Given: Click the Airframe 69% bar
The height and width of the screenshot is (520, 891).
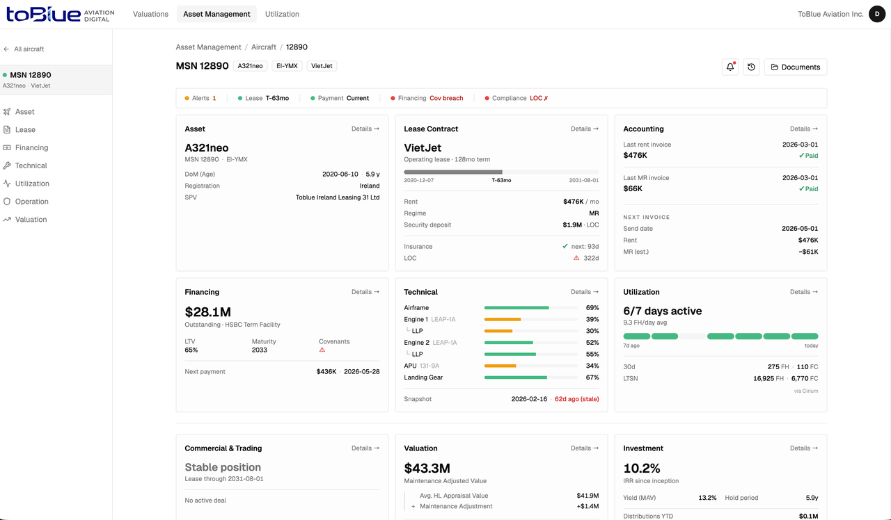Looking at the screenshot, I should (531, 308).
